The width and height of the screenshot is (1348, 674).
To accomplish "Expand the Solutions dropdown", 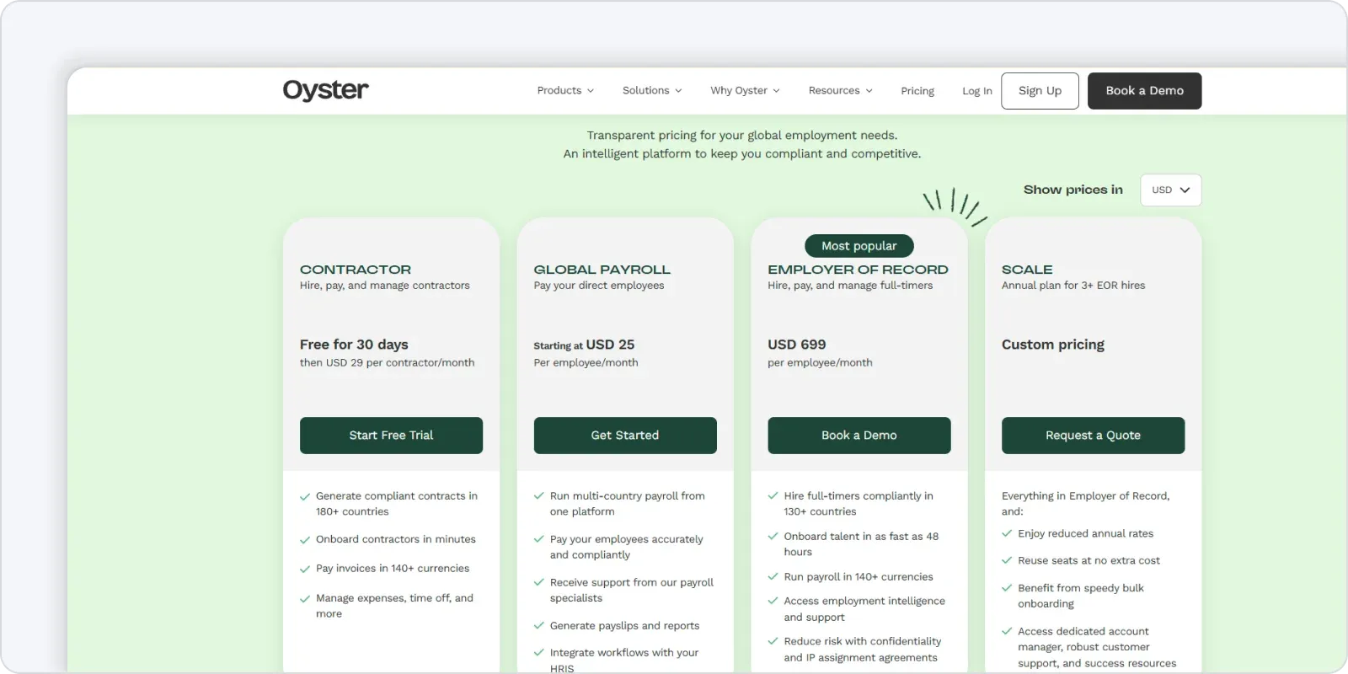I will pos(652,91).
